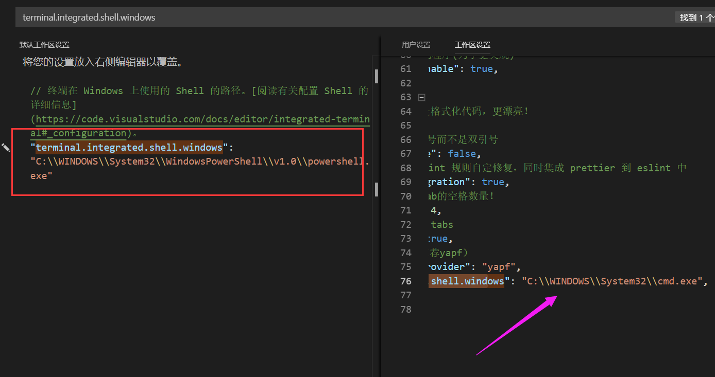Click line number 70 in gutter
The height and width of the screenshot is (377, 715).
point(405,196)
